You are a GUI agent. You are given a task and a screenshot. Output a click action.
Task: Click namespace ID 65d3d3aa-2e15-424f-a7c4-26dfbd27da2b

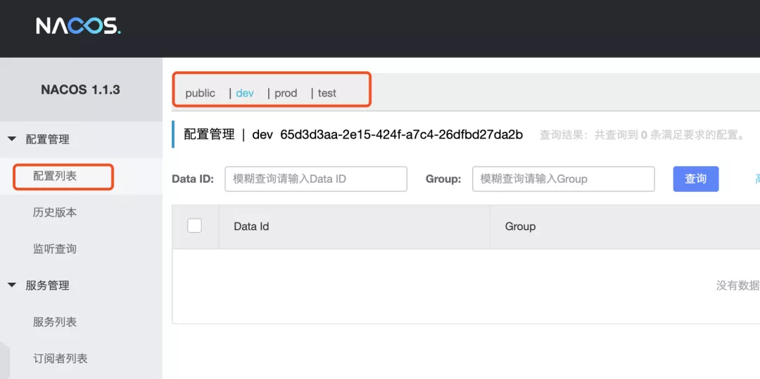point(402,134)
